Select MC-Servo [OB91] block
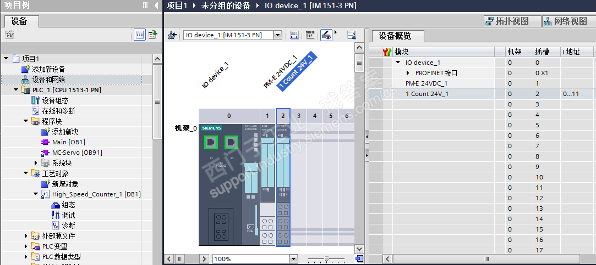The height and width of the screenshot is (265, 596). (x=77, y=153)
